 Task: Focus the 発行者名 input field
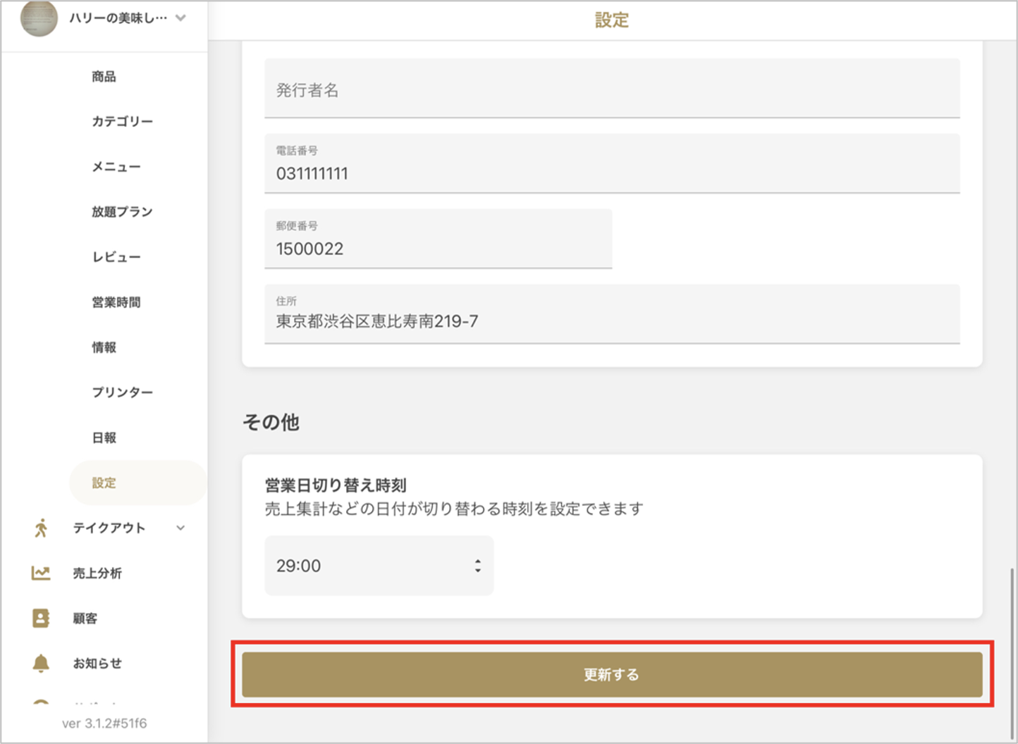(612, 89)
